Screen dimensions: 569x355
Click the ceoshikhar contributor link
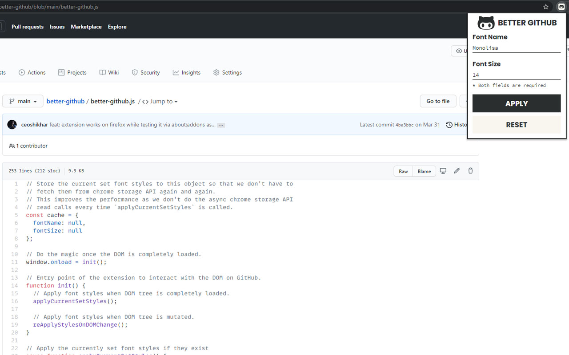pos(34,125)
